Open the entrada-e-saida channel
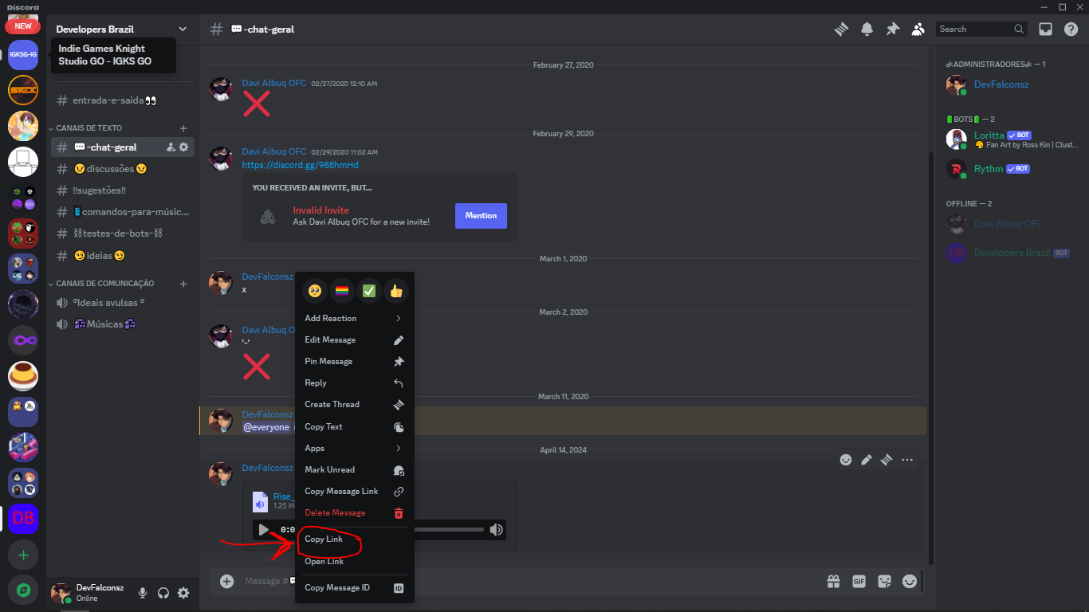The image size is (1089, 612). 123,100
